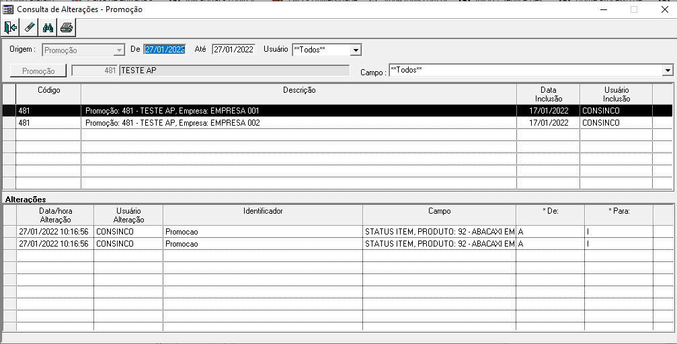This screenshot has width=677, height=344.
Task: Open the disabled Origem Promoção combo box
Action: click(83, 50)
